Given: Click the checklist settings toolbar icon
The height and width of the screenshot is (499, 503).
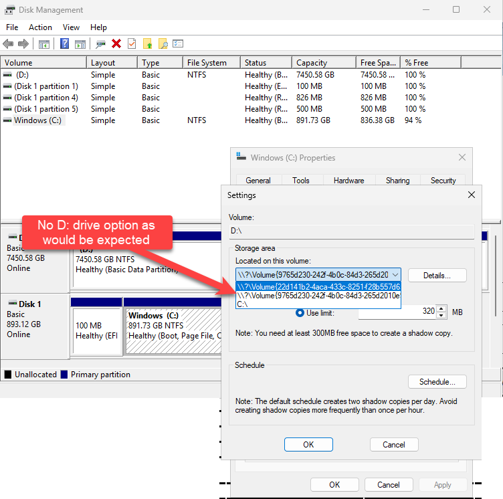Looking at the screenshot, I should [178, 43].
